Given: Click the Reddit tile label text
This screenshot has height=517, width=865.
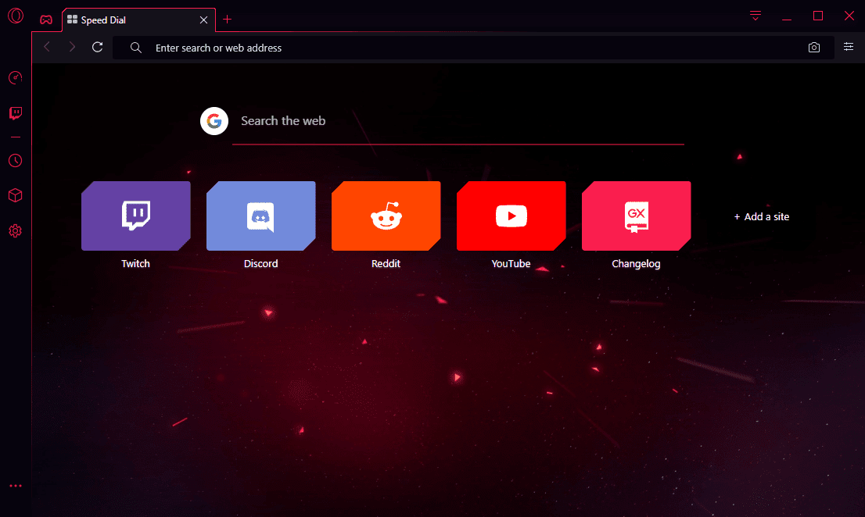Looking at the screenshot, I should (x=386, y=264).
